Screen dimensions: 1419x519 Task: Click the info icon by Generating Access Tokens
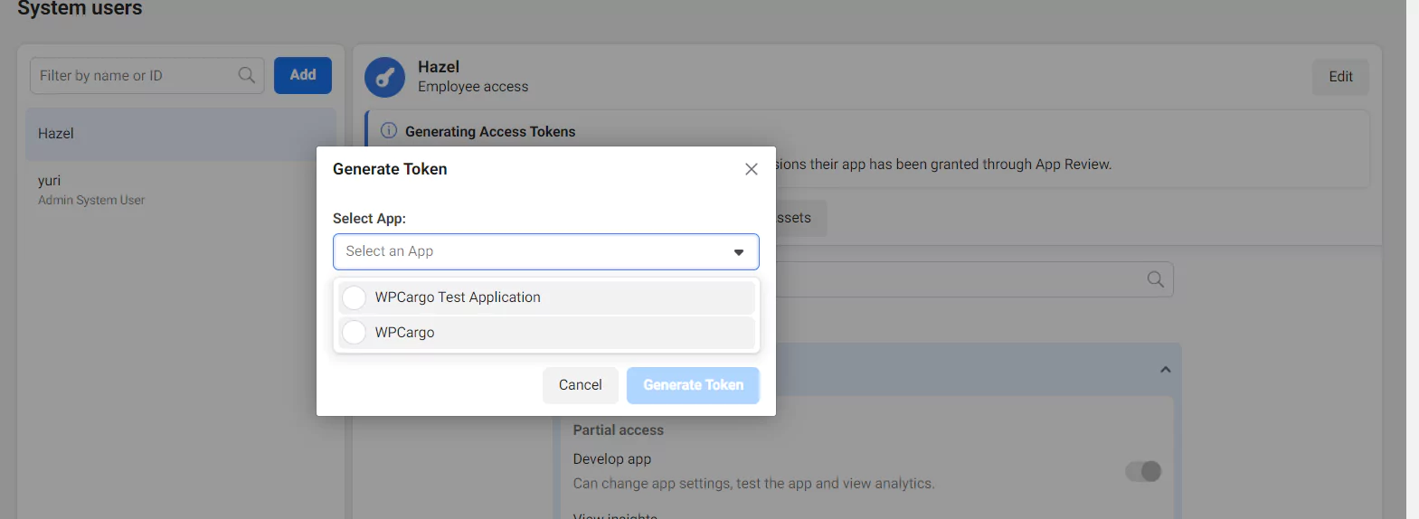click(x=389, y=131)
